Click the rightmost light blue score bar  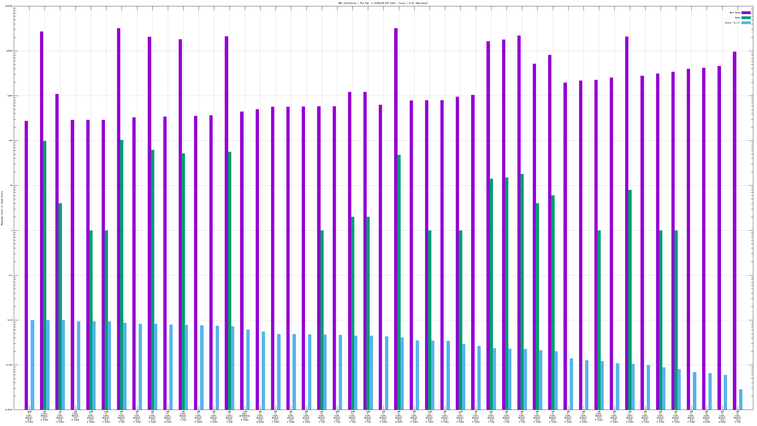coord(741,399)
